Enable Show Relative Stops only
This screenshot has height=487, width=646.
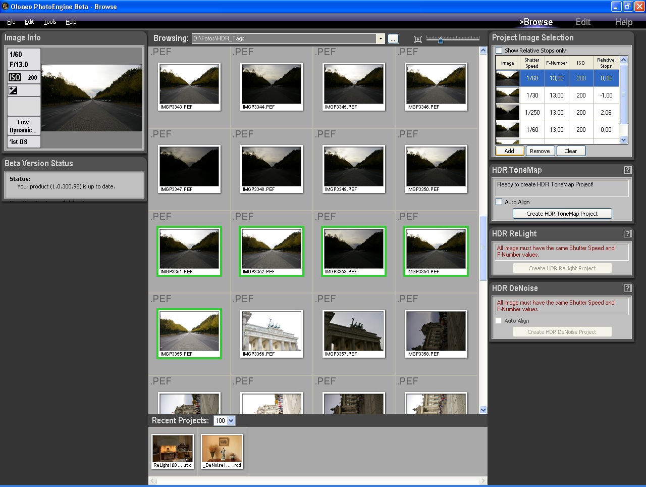pyautogui.click(x=499, y=50)
